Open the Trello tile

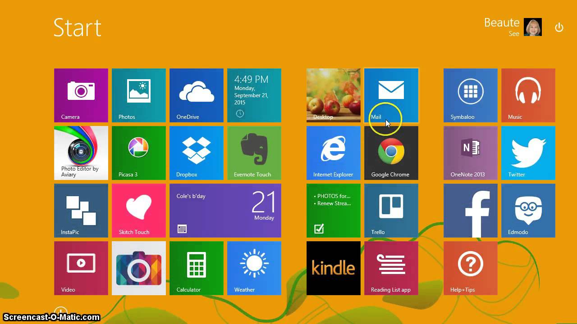pos(391,211)
